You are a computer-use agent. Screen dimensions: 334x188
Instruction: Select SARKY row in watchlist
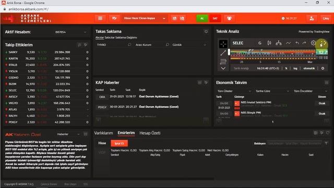[x=46, y=52]
